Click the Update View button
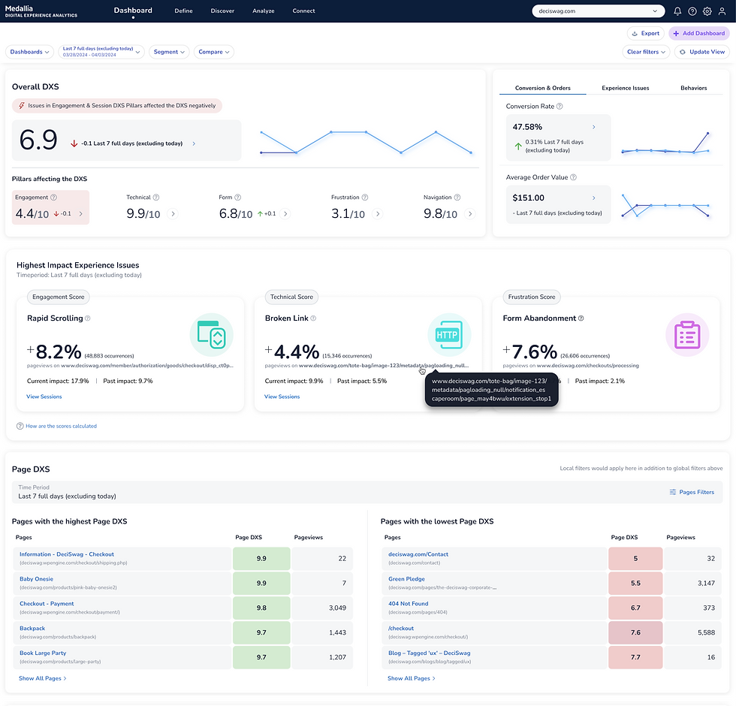Viewport: 736px width, 706px height. tap(701, 52)
